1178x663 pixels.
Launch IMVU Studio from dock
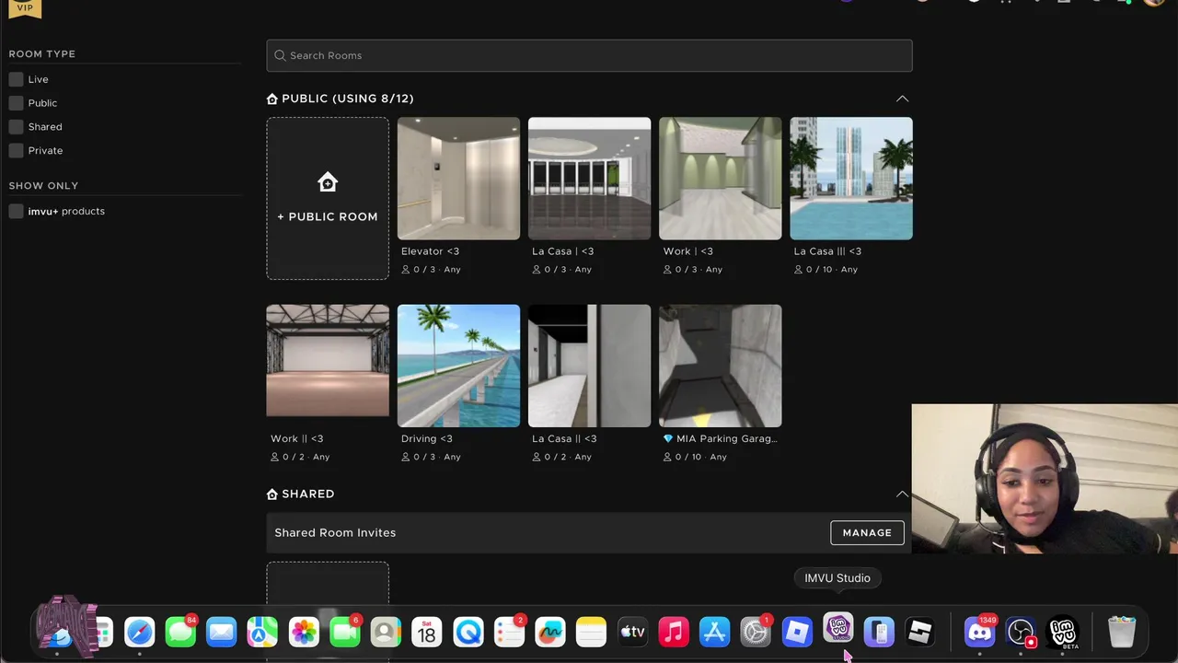[x=837, y=628]
